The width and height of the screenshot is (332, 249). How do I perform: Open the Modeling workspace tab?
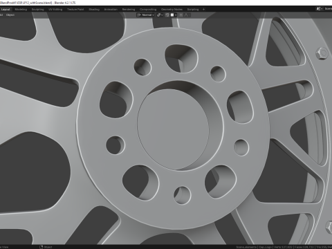click(21, 10)
